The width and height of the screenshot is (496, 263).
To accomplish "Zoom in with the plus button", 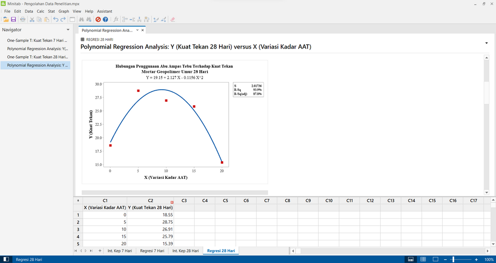I will tap(476, 259).
